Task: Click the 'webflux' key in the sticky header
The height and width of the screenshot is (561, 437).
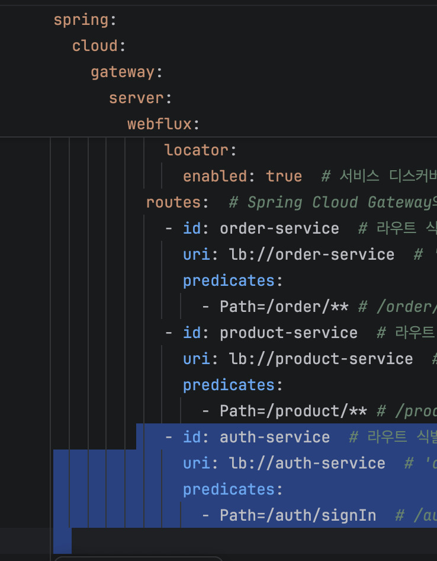Action: click(159, 124)
